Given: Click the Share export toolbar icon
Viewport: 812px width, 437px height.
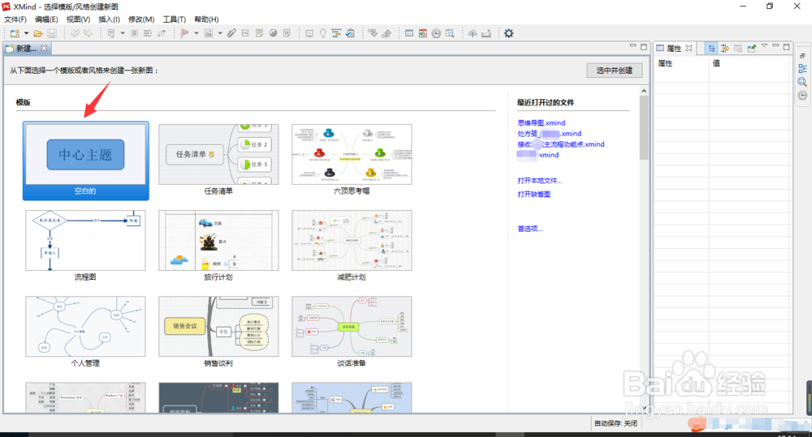Looking at the screenshot, I should coord(486,33).
